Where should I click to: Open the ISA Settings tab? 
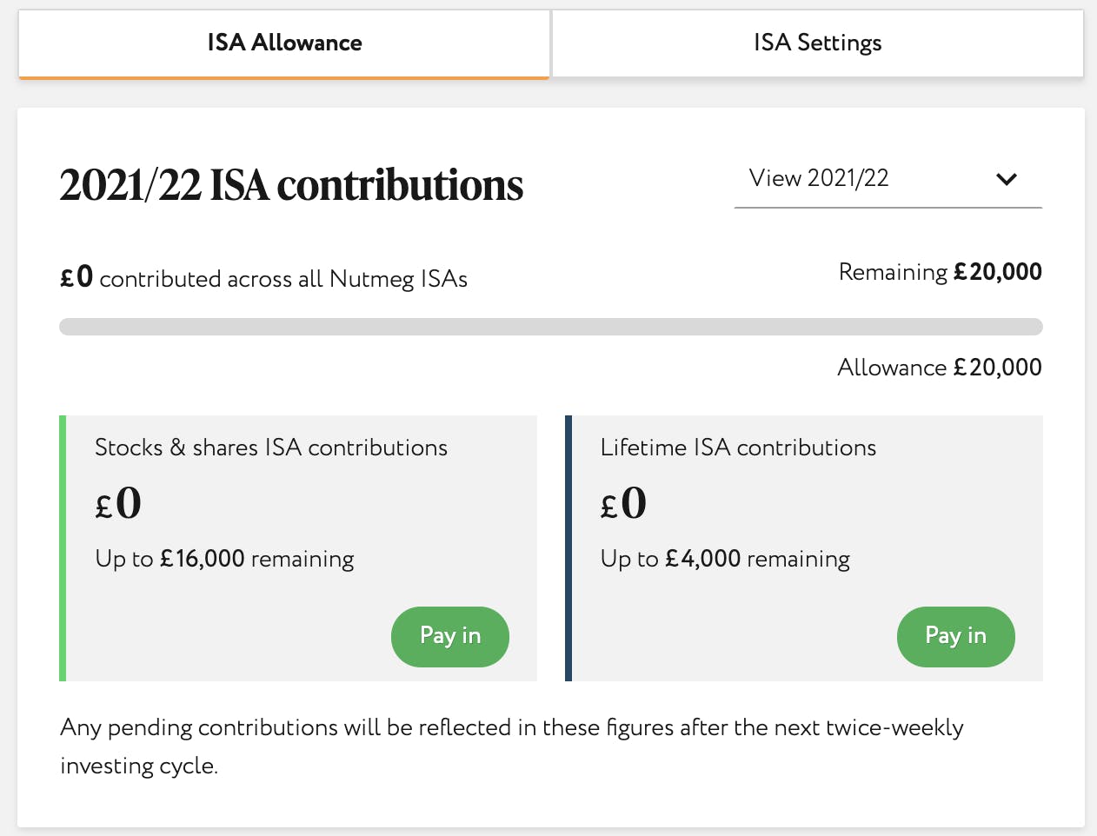click(x=817, y=43)
